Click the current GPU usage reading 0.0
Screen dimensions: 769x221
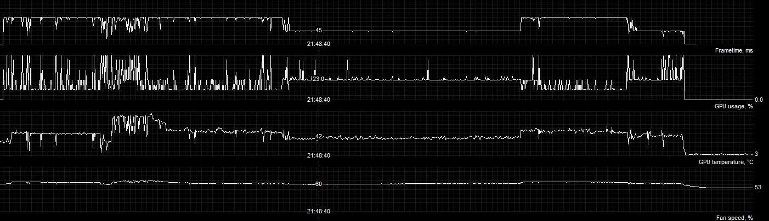(759, 100)
